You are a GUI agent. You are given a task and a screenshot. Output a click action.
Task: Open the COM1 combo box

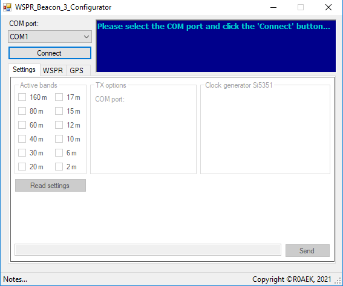click(50, 37)
